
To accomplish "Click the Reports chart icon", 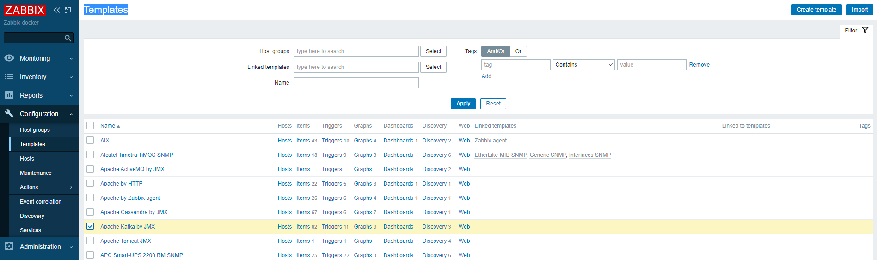I will (9, 95).
